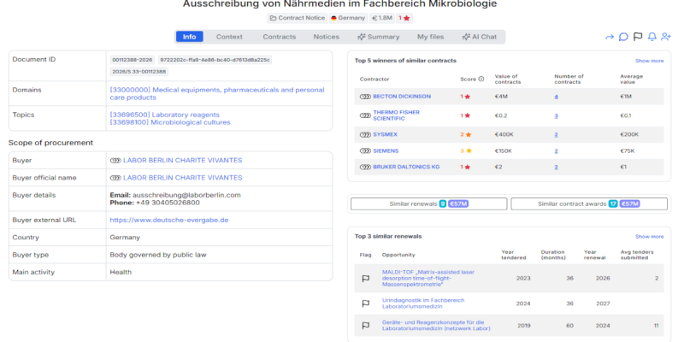Click the icon beside SYSMEX

[x=365, y=135]
